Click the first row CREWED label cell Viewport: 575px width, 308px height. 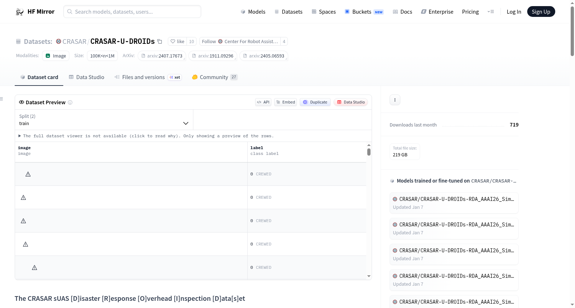point(307,174)
